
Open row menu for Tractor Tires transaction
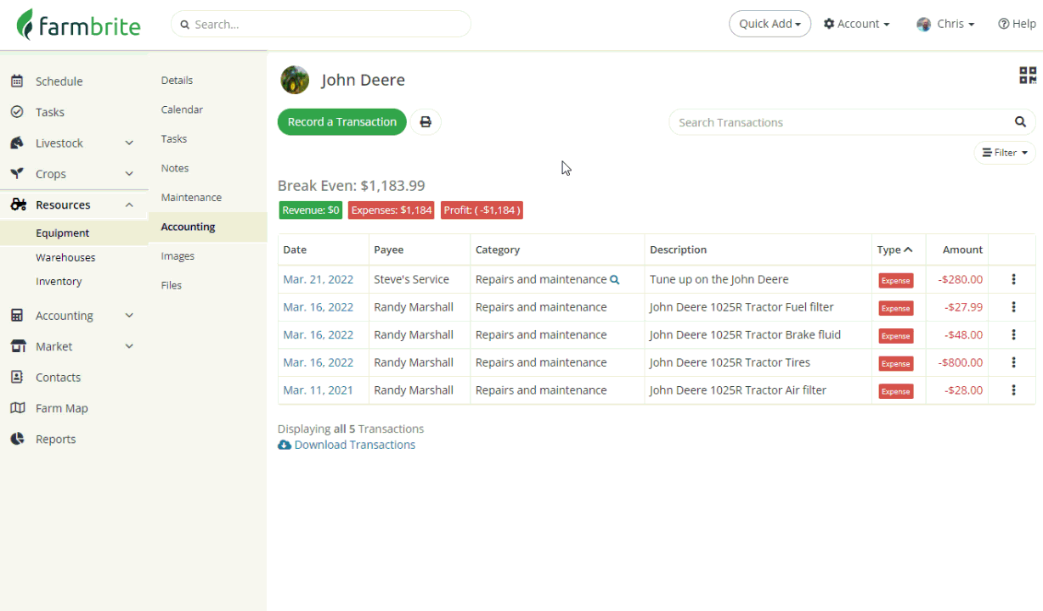click(x=1013, y=362)
